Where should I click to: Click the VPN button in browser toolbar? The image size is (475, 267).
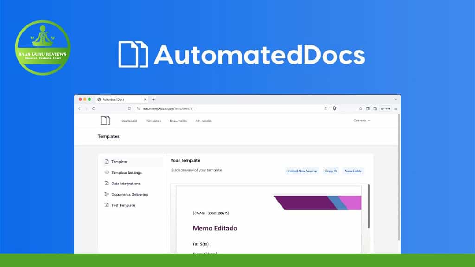pyautogui.click(x=385, y=108)
